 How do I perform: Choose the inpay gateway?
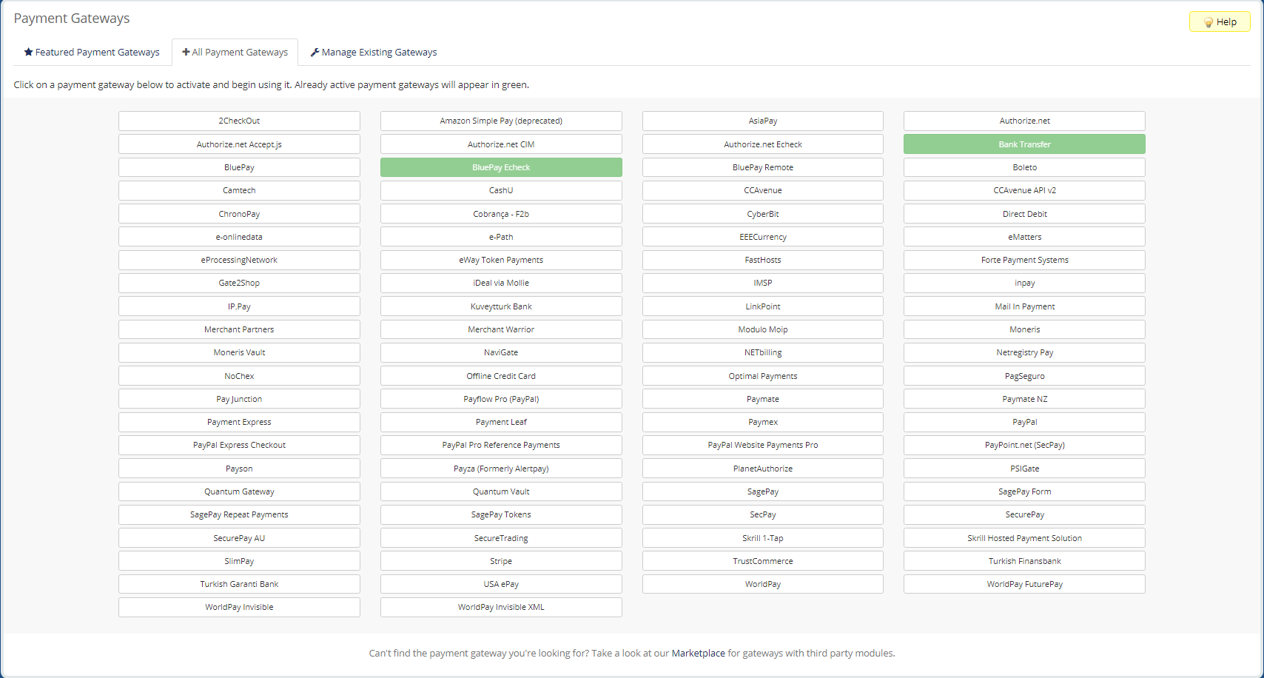(x=1024, y=283)
